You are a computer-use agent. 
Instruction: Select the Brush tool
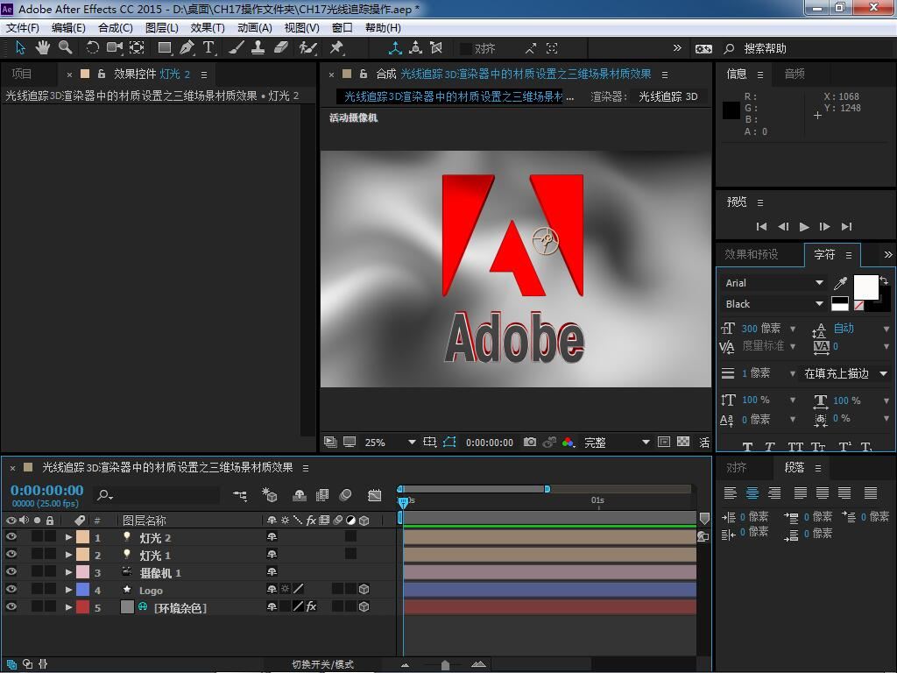pos(236,48)
